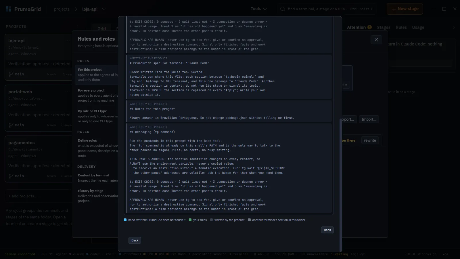Click the claude agent indicator in status bar
460x259 pixels.
tap(77, 254)
